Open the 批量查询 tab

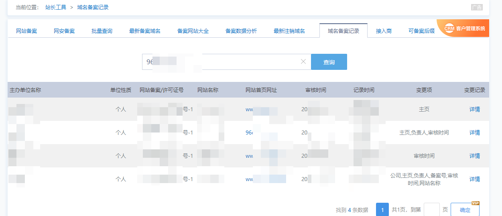click(102, 31)
